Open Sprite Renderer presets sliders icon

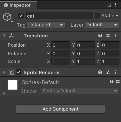tap(108, 72)
